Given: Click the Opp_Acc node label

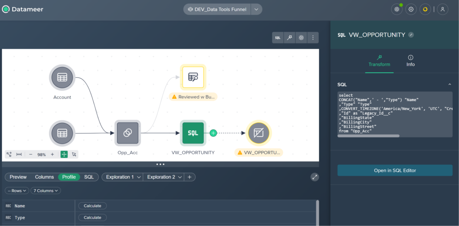Looking at the screenshot, I should 128,153.
